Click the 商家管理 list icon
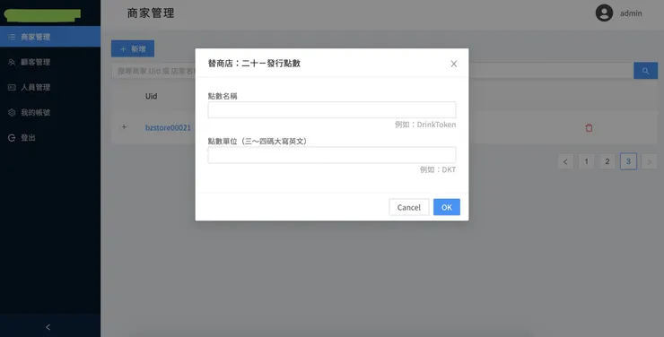The height and width of the screenshot is (337, 664). (12, 38)
